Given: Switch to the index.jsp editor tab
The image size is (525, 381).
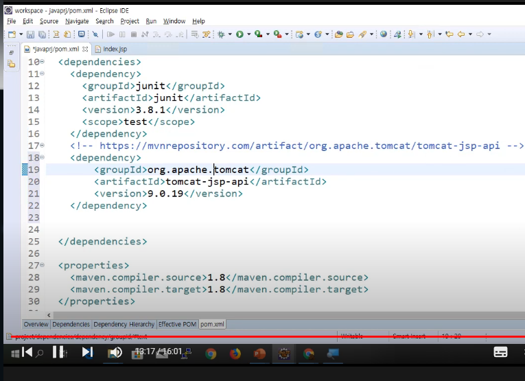Looking at the screenshot, I should (x=111, y=49).
